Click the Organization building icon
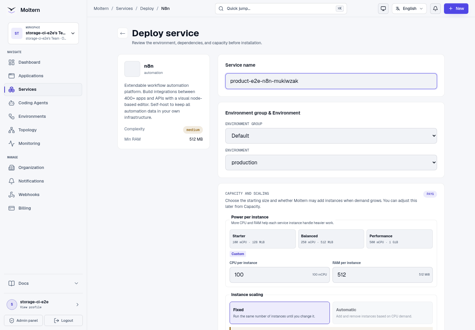 tap(12, 168)
